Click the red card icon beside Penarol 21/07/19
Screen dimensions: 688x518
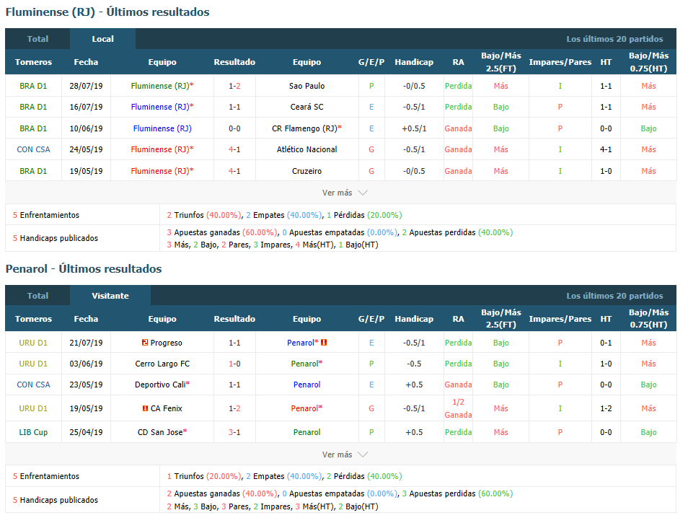[x=324, y=343]
